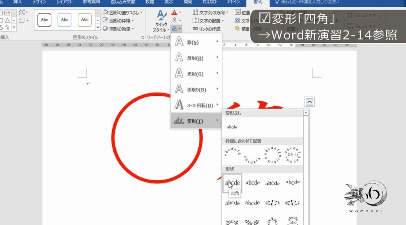Apply the blue-outlined Abc shape style
The image size is (406, 225).
[x=65, y=20]
